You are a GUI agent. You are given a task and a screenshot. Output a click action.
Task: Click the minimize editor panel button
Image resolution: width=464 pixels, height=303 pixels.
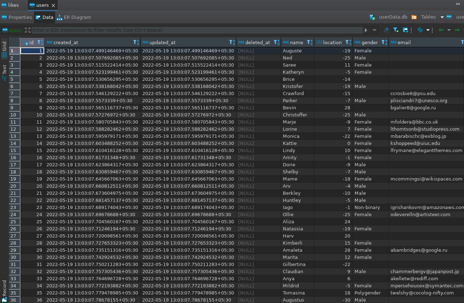(458, 3)
